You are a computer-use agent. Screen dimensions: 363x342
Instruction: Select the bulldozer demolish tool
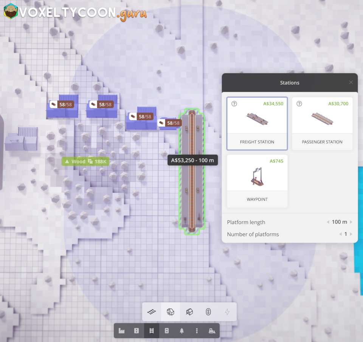point(212,331)
